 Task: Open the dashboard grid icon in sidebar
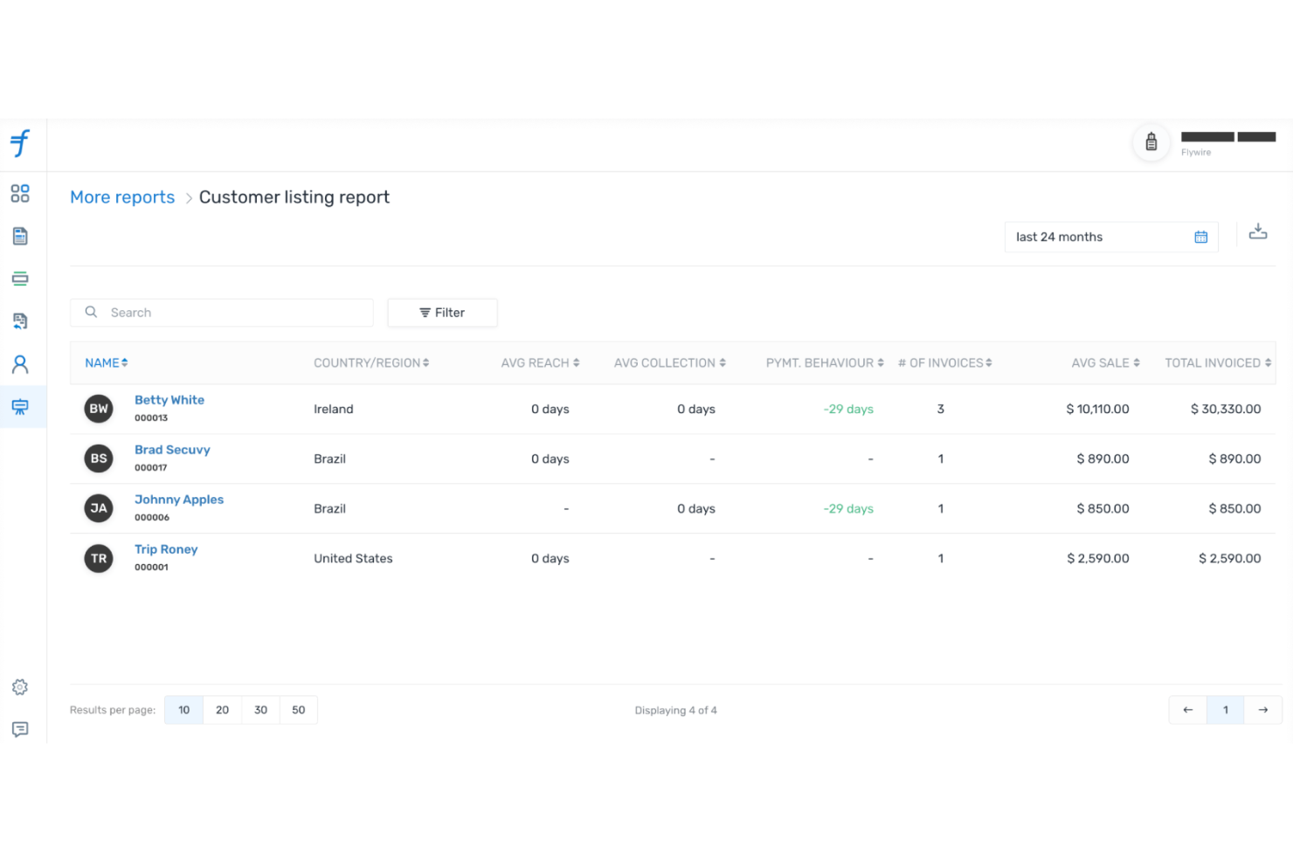(x=20, y=193)
